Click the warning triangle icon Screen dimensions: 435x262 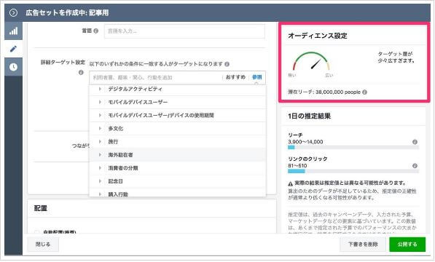[x=290, y=183]
